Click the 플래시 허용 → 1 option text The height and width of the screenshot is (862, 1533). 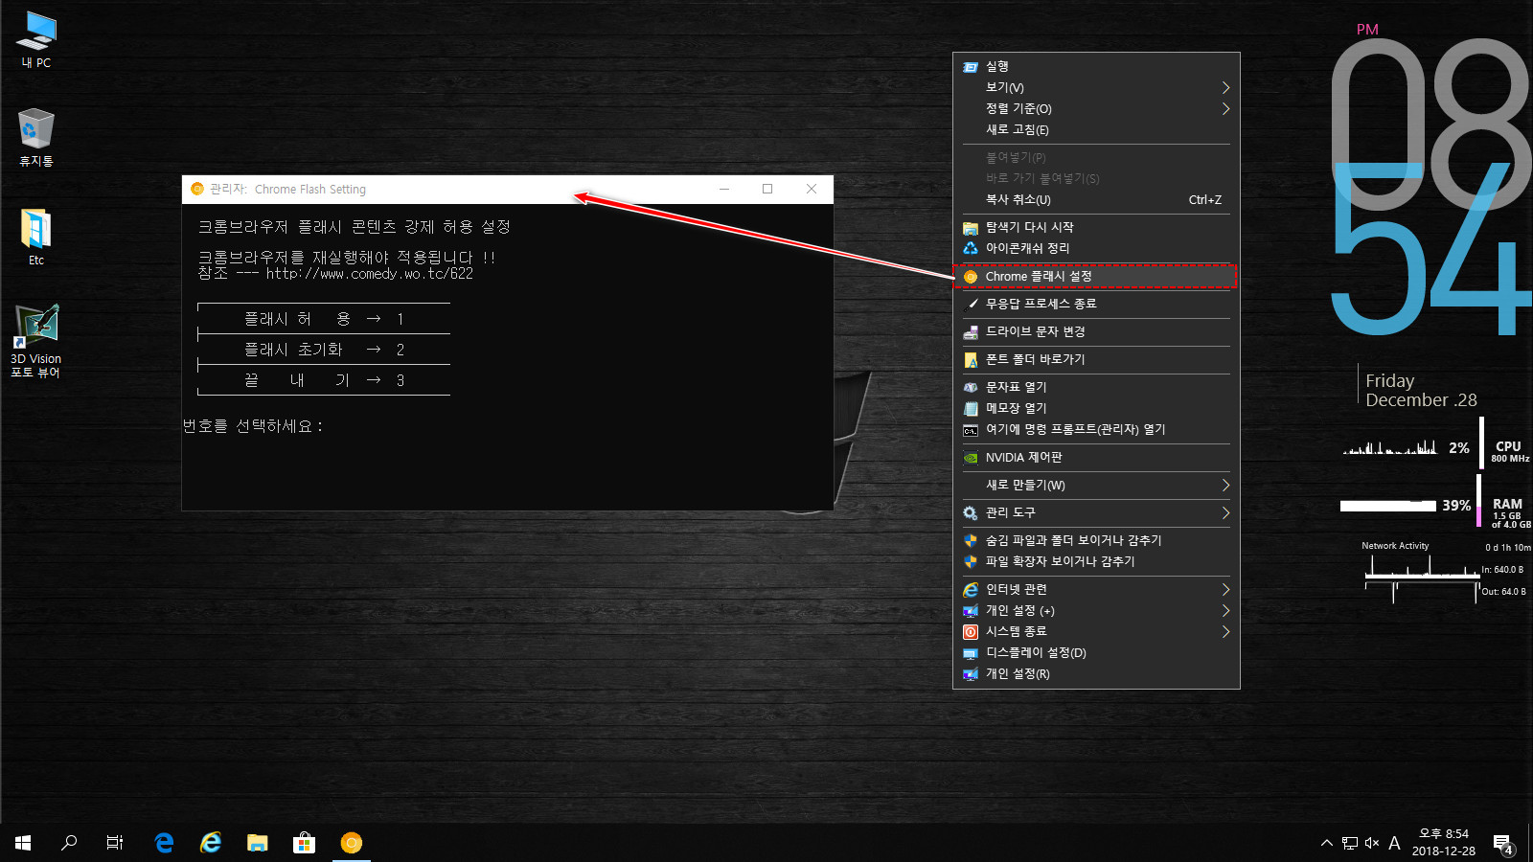(324, 318)
